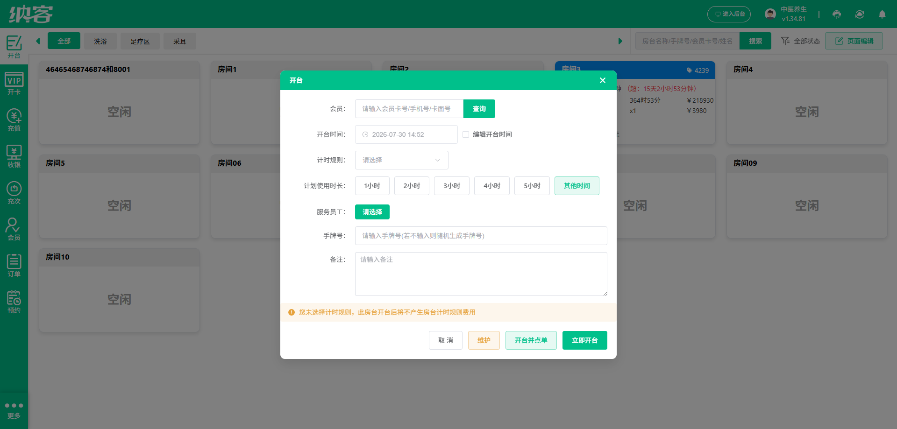Select the 5小时 planned duration
This screenshot has width=897, height=429.
[532, 186]
